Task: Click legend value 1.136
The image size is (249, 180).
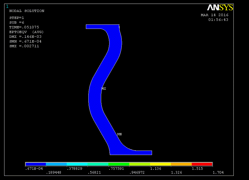Action: pos(156,169)
